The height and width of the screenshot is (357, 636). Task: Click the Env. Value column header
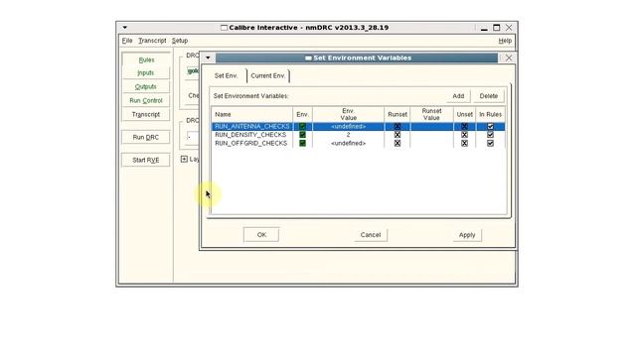(348, 115)
